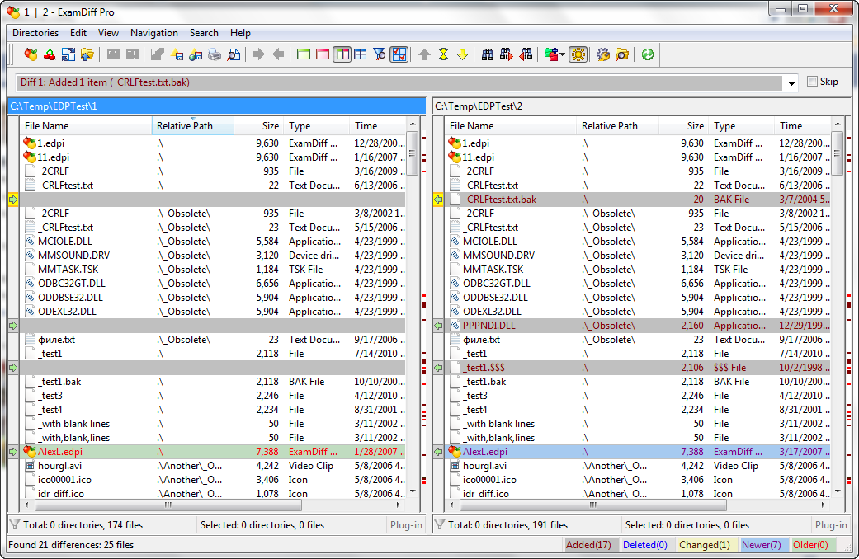This screenshot has height=559, width=859.
Task: Click the folder with floppy disk save icon
Action: pyautogui.click(x=177, y=54)
